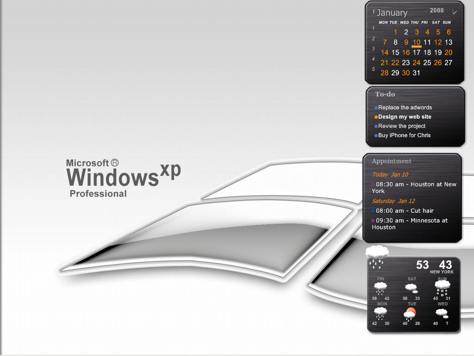
Task: Click blue dot beside Cut hair appointment
Action: 373,211
